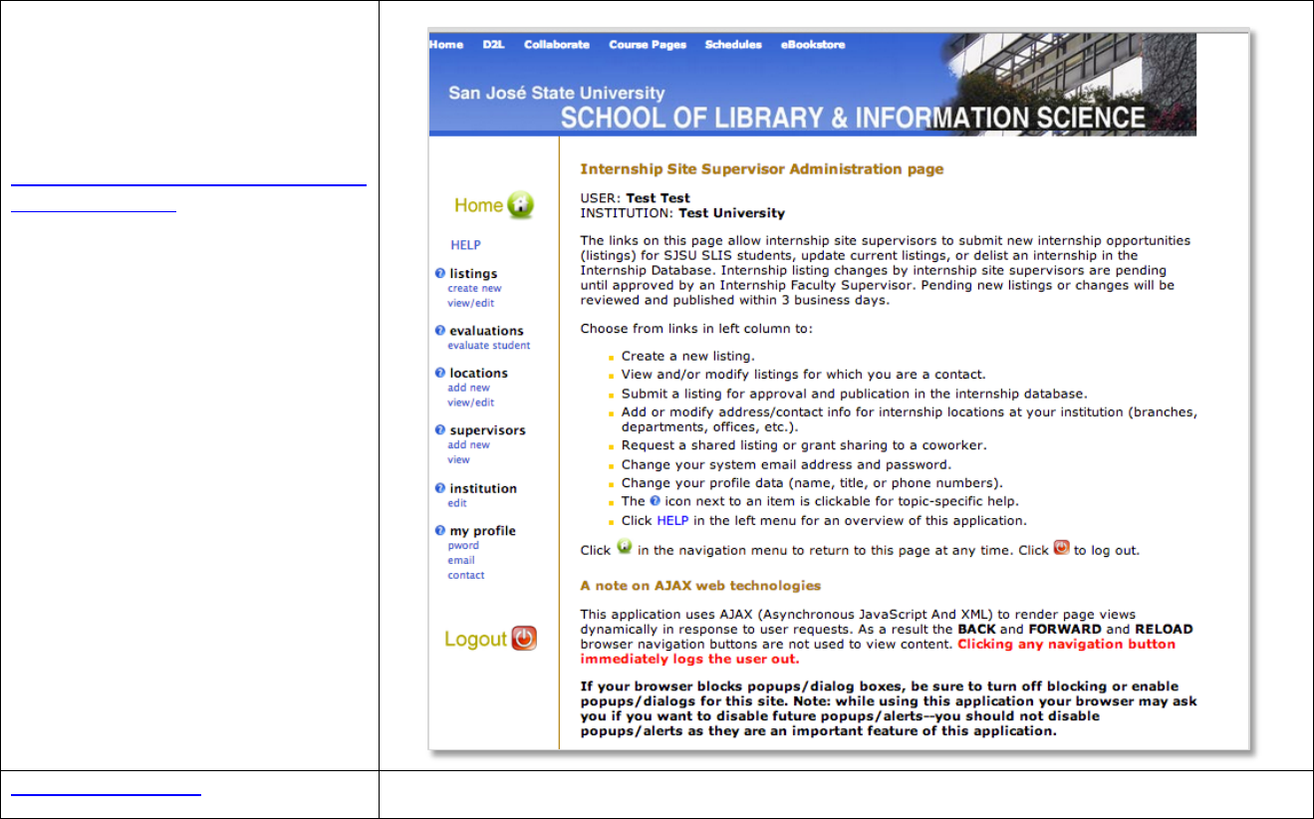Select Schedules in the top navigation bar
Screen dimensions: 1314x819
click(x=733, y=45)
